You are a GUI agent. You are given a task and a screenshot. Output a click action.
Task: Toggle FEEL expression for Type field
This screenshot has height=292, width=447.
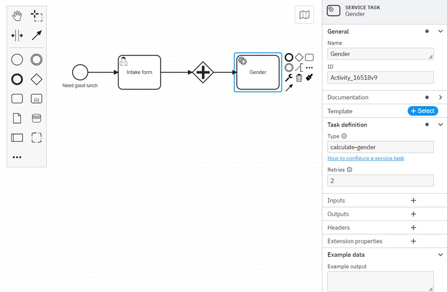[x=344, y=136]
